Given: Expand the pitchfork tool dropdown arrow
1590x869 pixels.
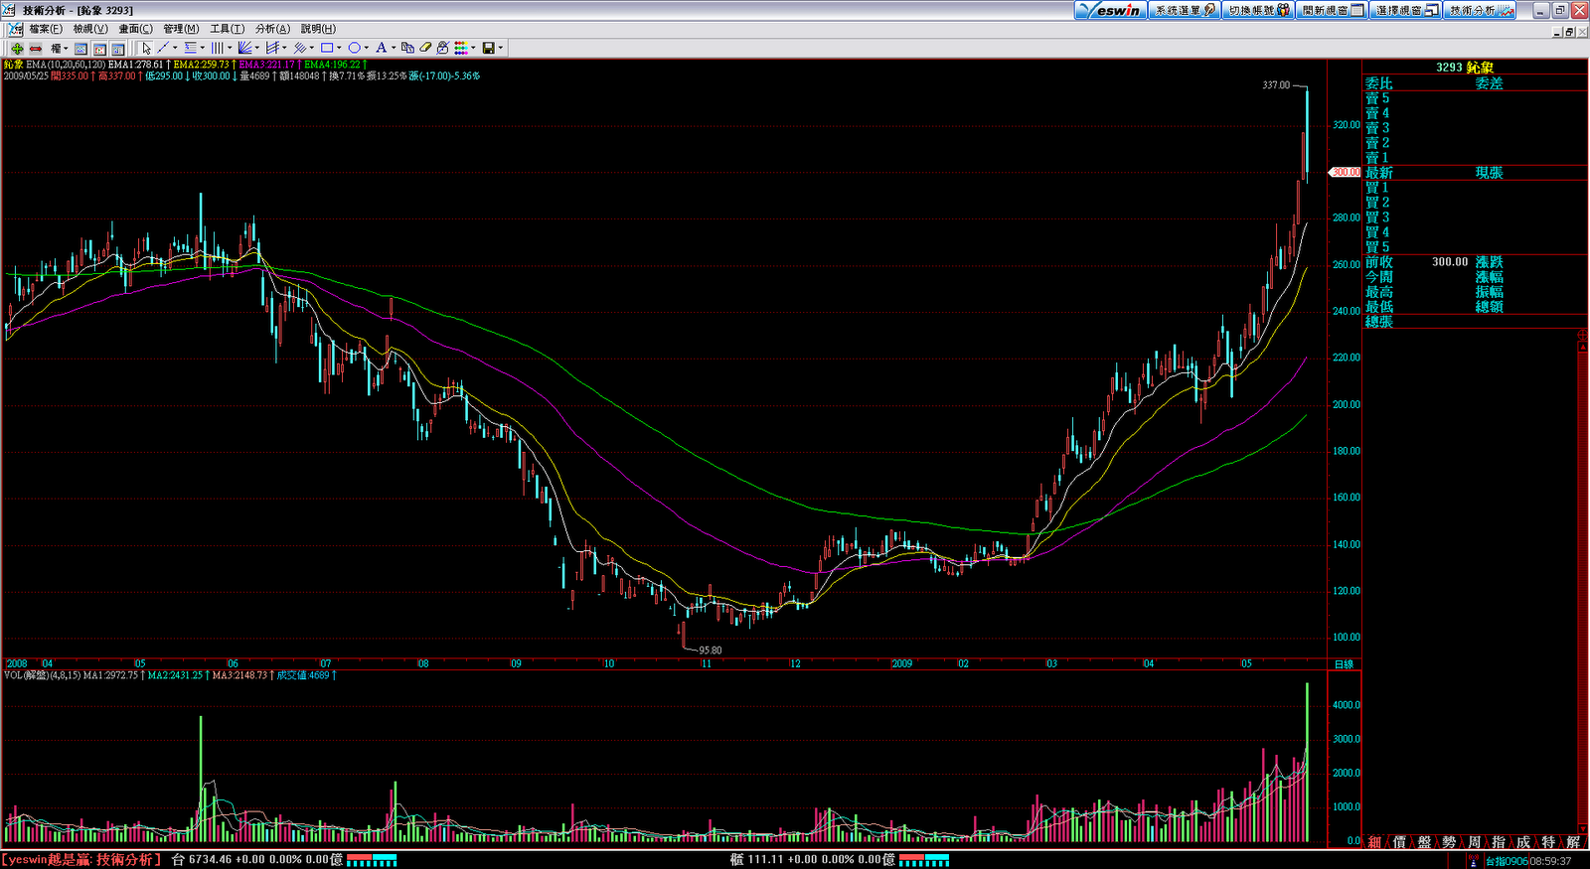Looking at the screenshot, I should point(284,48).
